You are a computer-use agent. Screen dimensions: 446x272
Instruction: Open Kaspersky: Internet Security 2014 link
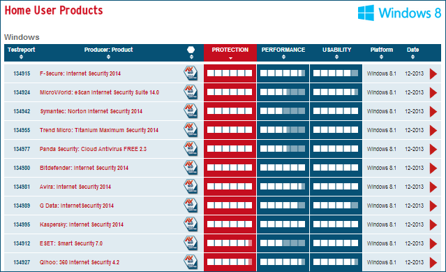[x=82, y=224]
